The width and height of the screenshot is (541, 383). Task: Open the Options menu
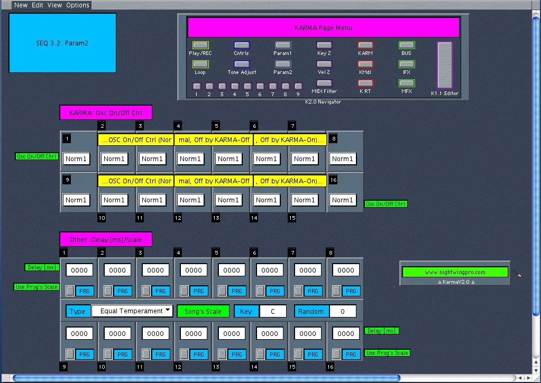[x=78, y=5]
